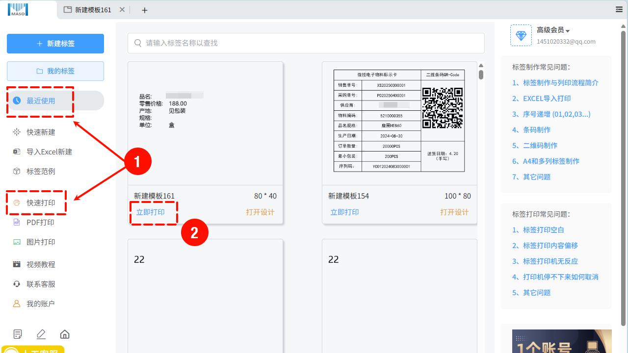Click the label list scroll up arrow
Image resolution: width=628 pixels, height=353 pixels.
click(x=481, y=66)
